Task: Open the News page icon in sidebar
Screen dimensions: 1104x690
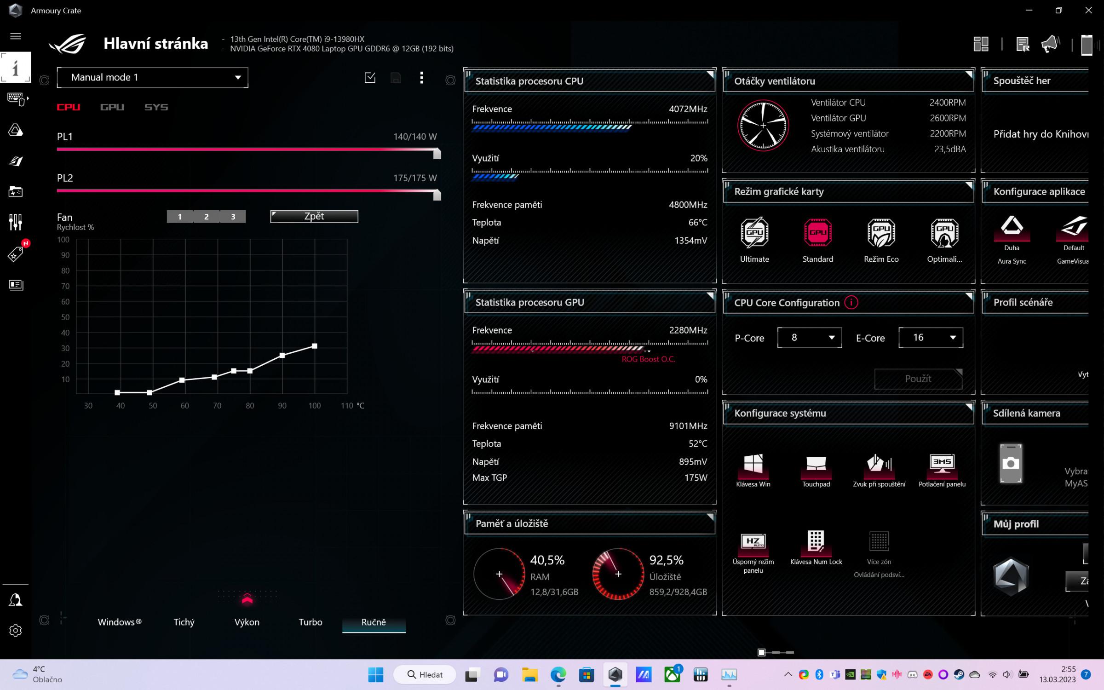Action: [x=16, y=285]
